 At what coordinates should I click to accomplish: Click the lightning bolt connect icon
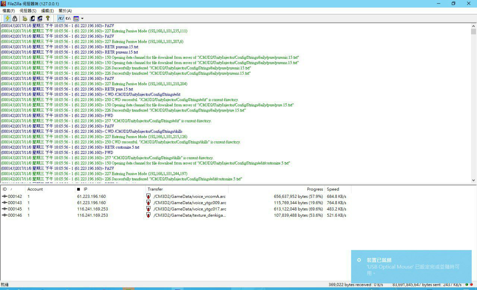(7, 18)
